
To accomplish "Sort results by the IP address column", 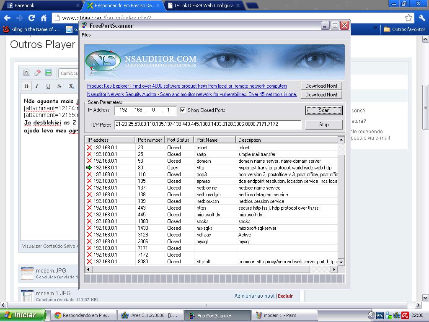I will pyautogui.click(x=110, y=140).
